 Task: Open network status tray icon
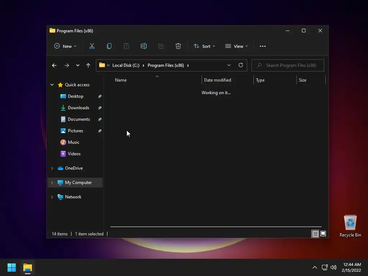(325, 267)
